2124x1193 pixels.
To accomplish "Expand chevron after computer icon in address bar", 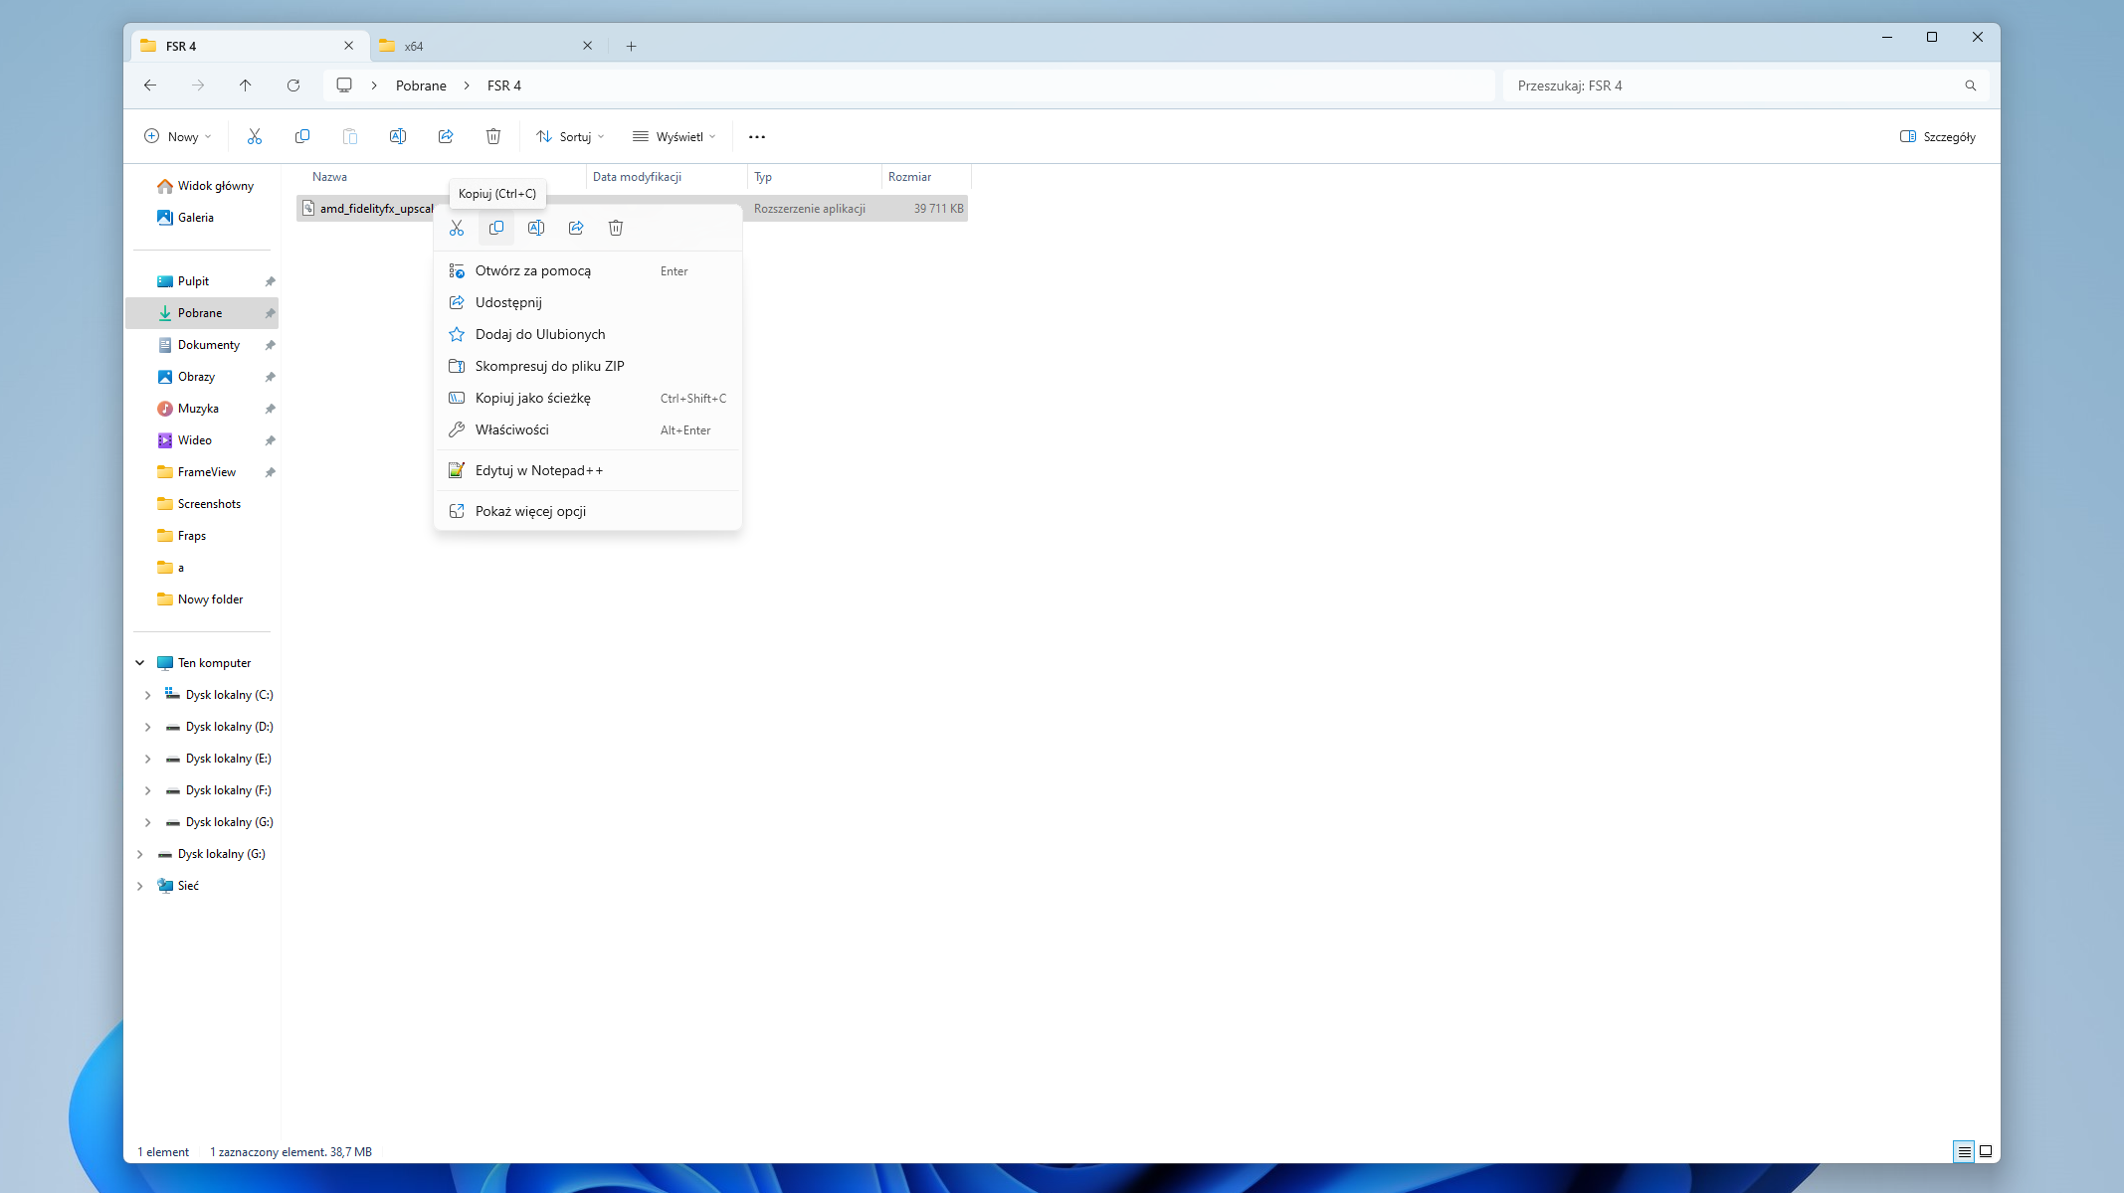I will click(x=374, y=85).
